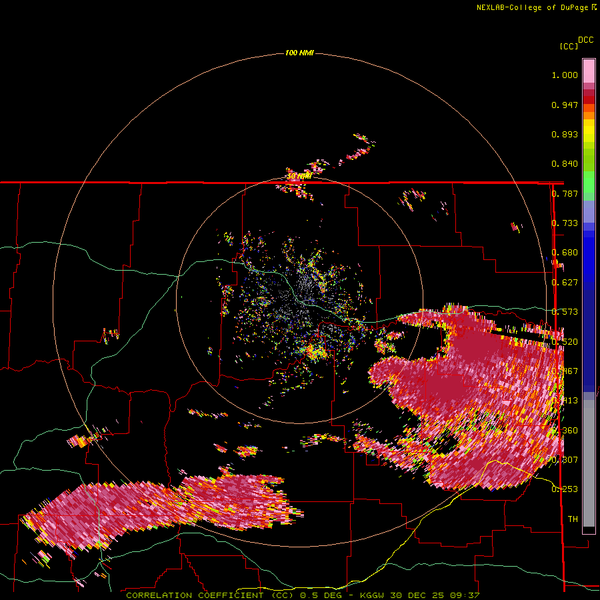Click the [CC] units label
The width and height of the screenshot is (600, 600).
click(569, 46)
